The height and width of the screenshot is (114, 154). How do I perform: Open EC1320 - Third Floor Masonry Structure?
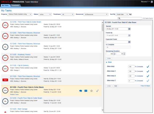25,76
